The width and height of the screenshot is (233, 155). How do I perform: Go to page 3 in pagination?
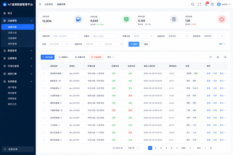(x=161, y=148)
